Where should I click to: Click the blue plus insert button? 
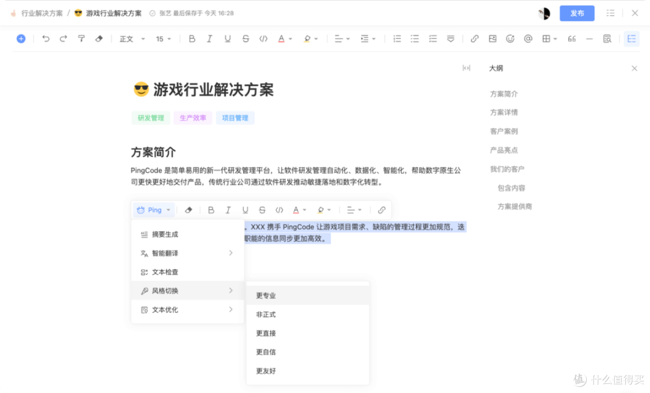(20, 39)
